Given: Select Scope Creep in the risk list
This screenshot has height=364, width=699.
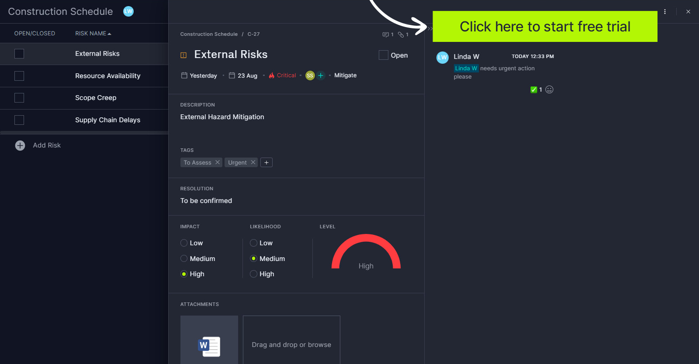Looking at the screenshot, I should (x=96, y=98).
